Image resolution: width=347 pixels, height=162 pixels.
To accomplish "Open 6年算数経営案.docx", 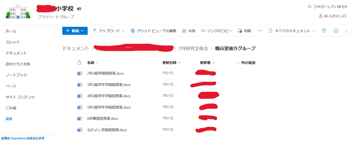I will (x=103, y=119).
